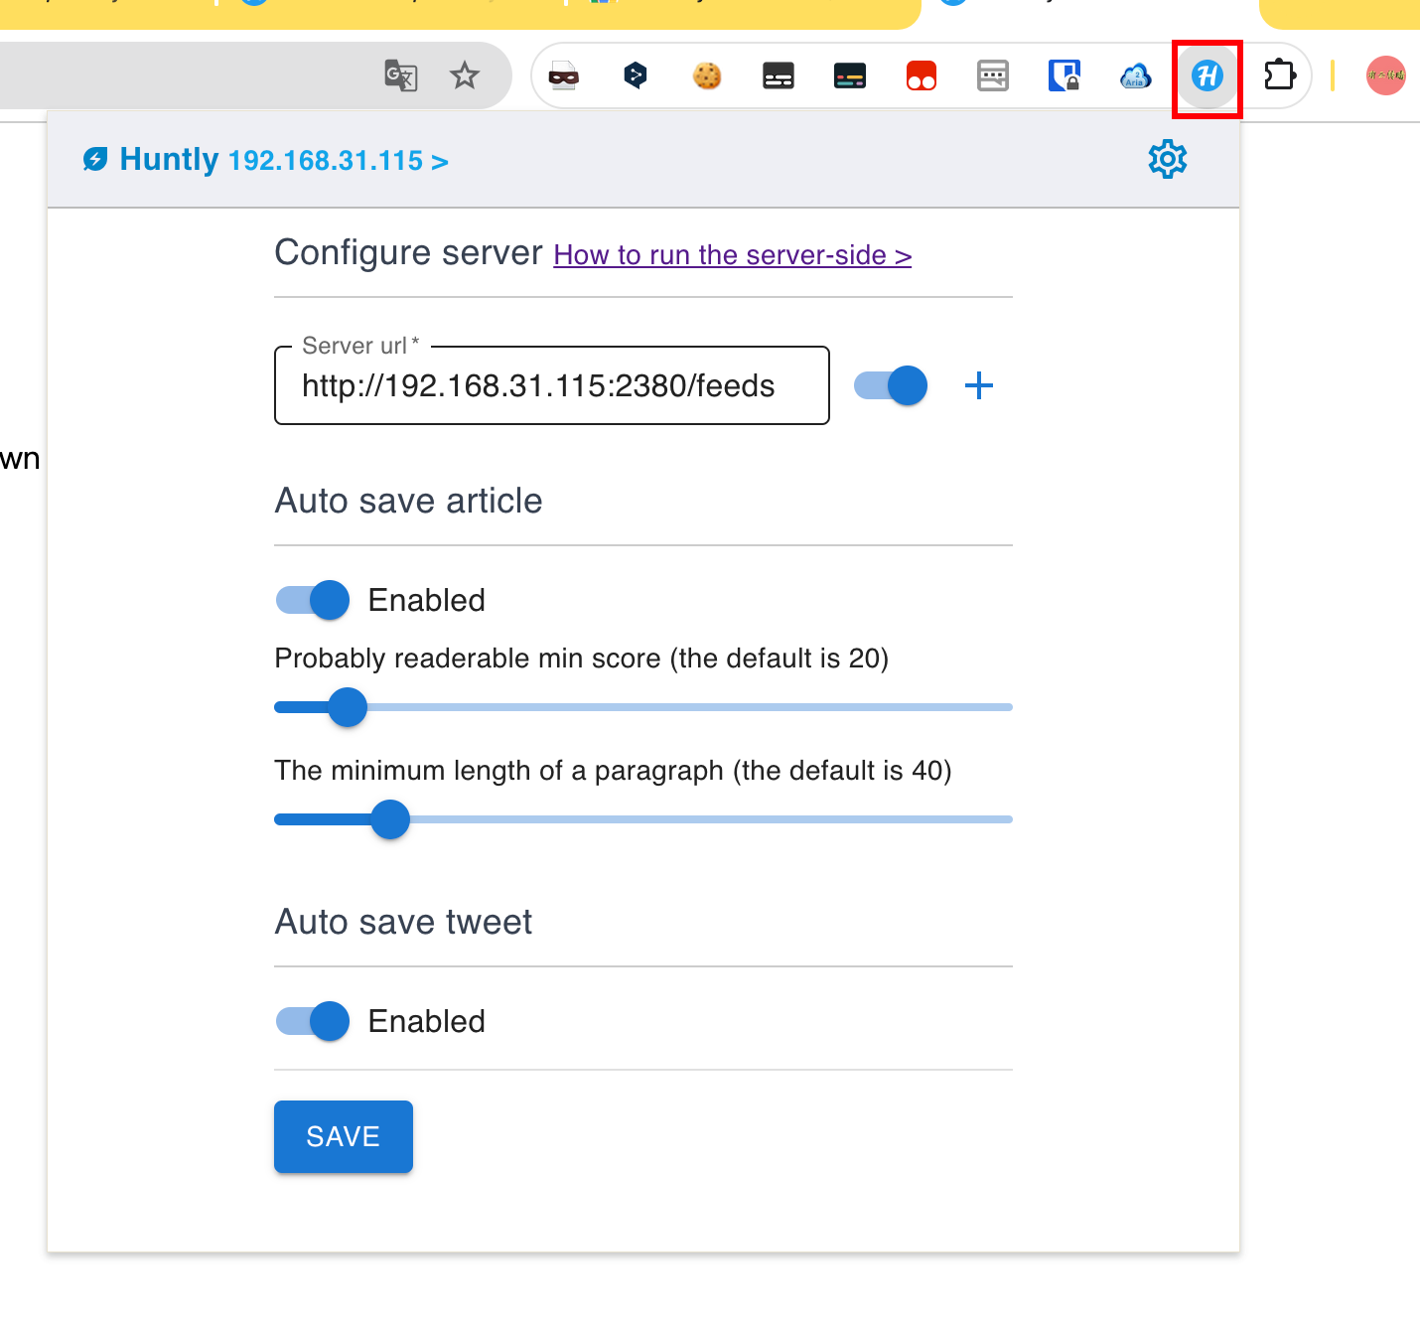The width and height of the screenshot is (1420, 1321).
Task: Click the Huntly lightning logo icon
Action: click(95, 159)
